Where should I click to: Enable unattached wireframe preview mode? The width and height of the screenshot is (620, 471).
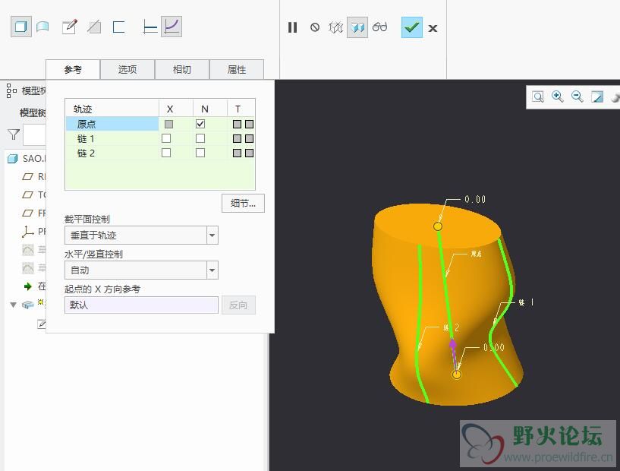click(335, 27)
